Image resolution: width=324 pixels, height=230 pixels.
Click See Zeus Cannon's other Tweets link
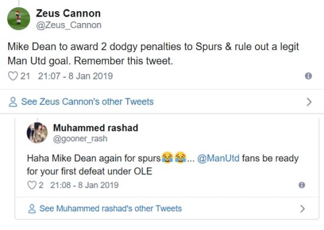[87, 102]
